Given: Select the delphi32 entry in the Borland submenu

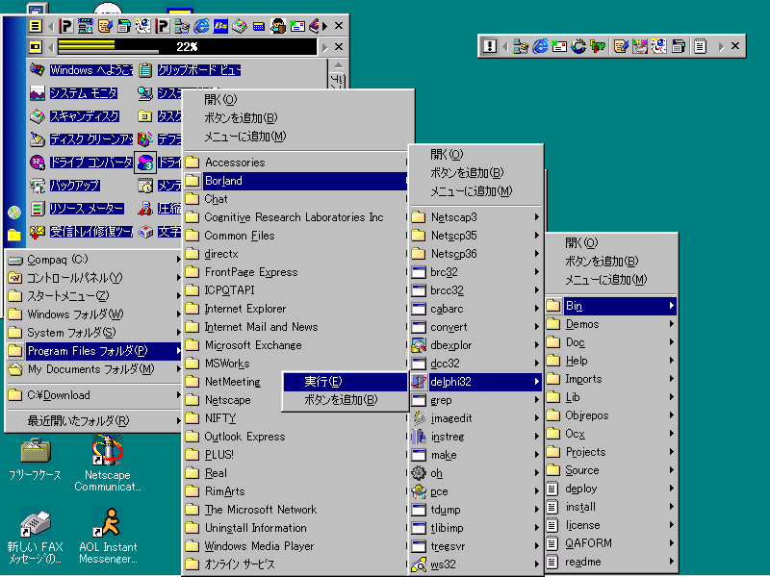Looking at the screenshot, I should pyautogui.click(x=475, y=381).
